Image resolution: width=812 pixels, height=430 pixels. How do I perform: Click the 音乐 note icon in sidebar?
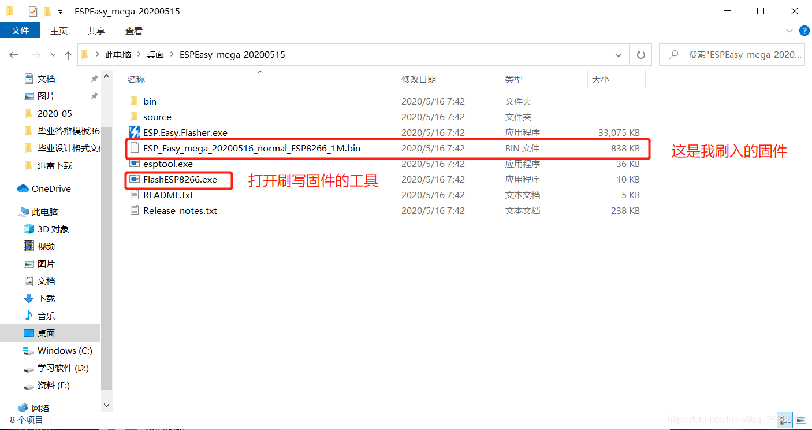[29, 316]
